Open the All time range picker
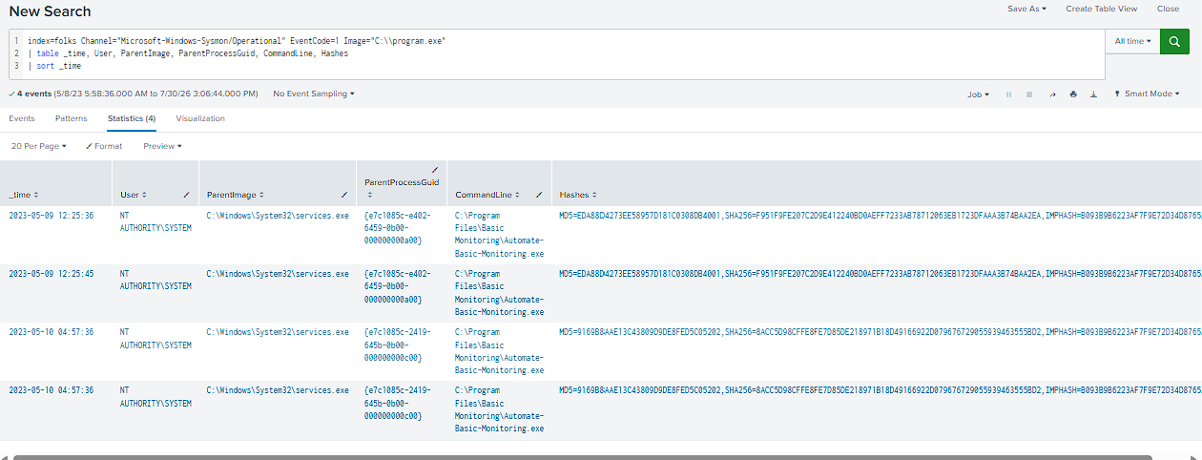Viewport: 1202px width, 460px height. pyautogui.click(x=1132, y=41)
